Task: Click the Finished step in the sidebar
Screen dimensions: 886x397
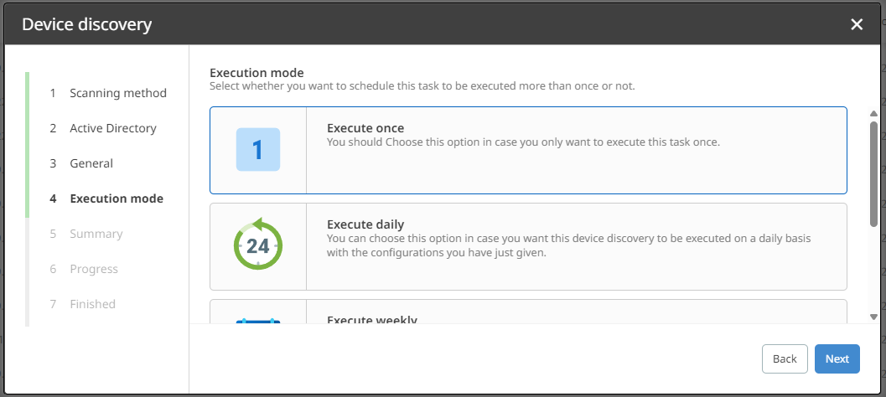Action: point(92,304)
